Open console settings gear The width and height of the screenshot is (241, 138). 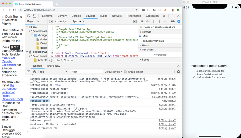178,72
